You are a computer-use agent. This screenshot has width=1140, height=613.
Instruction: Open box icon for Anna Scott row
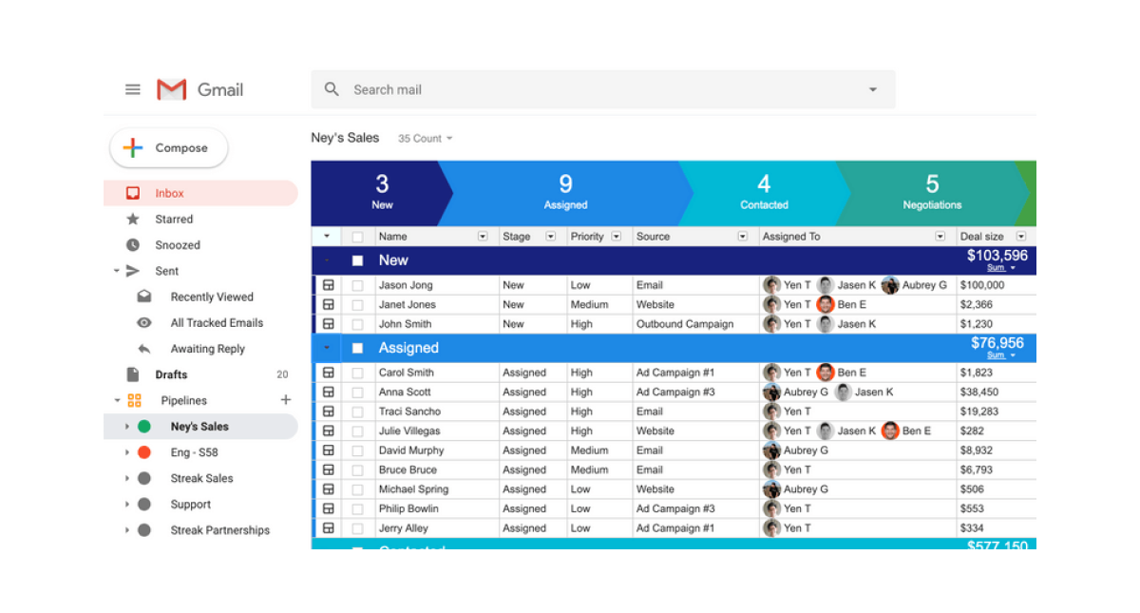tap(329, 392)
